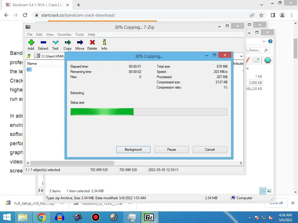Open Full_Setup_v10 download item

coord(34,203)
